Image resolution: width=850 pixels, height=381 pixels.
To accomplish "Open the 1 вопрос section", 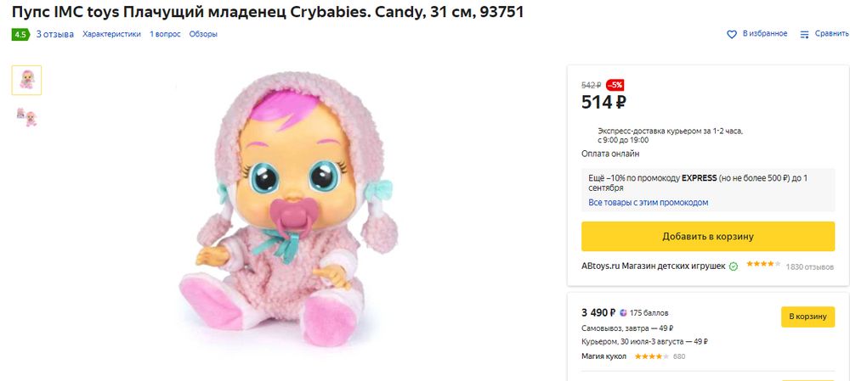I will [x=165, y=34].
